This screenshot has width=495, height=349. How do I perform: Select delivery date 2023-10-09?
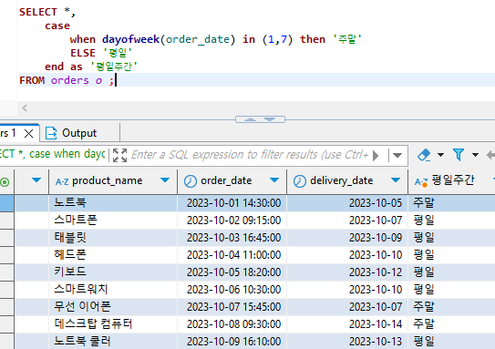pyautogui.click(x=347, y=238)
